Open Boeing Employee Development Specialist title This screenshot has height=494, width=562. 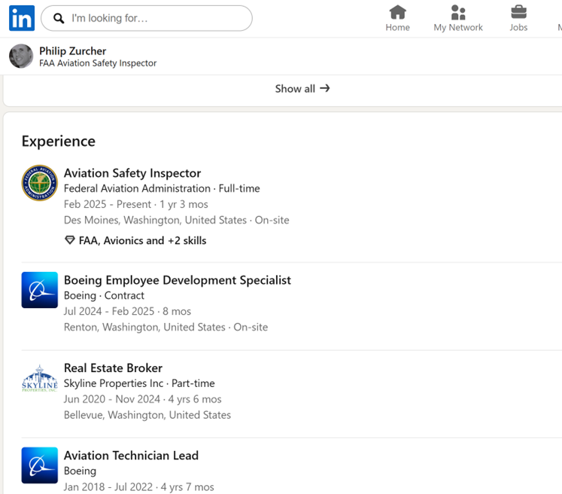click(178, 280)
